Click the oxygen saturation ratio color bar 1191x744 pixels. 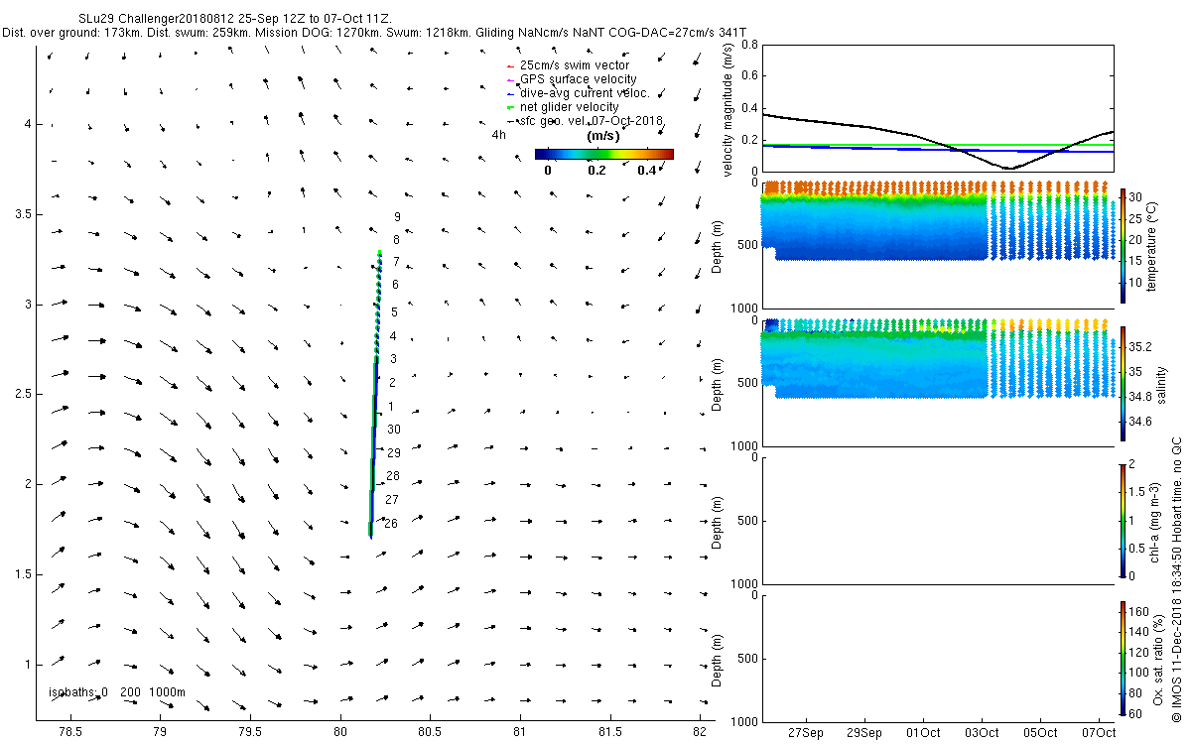pos(1123,657)
